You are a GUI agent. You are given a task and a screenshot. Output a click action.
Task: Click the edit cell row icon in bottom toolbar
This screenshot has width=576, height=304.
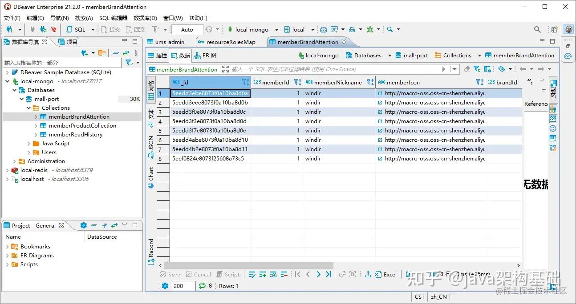tap(252, 275)
